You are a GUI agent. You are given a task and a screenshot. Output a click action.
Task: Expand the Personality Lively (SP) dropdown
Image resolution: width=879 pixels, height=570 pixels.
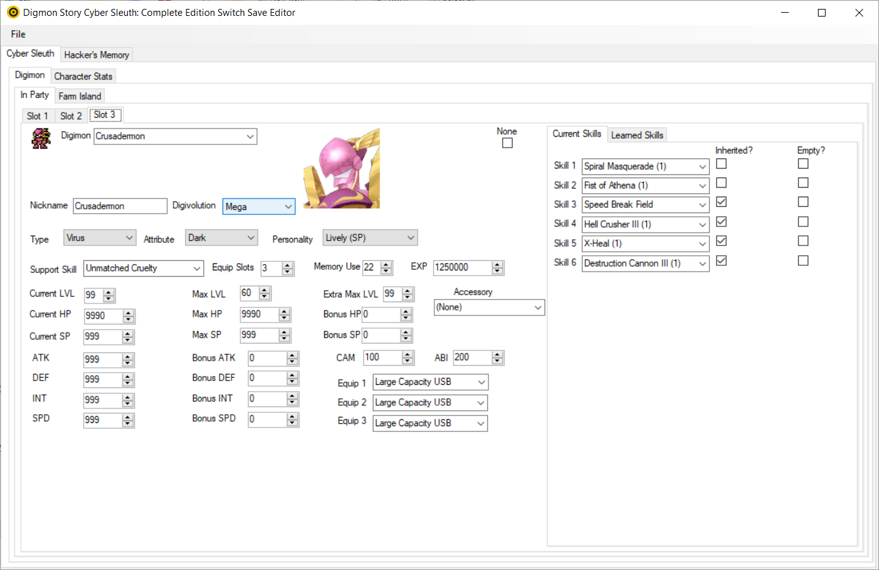click(411, 238)
